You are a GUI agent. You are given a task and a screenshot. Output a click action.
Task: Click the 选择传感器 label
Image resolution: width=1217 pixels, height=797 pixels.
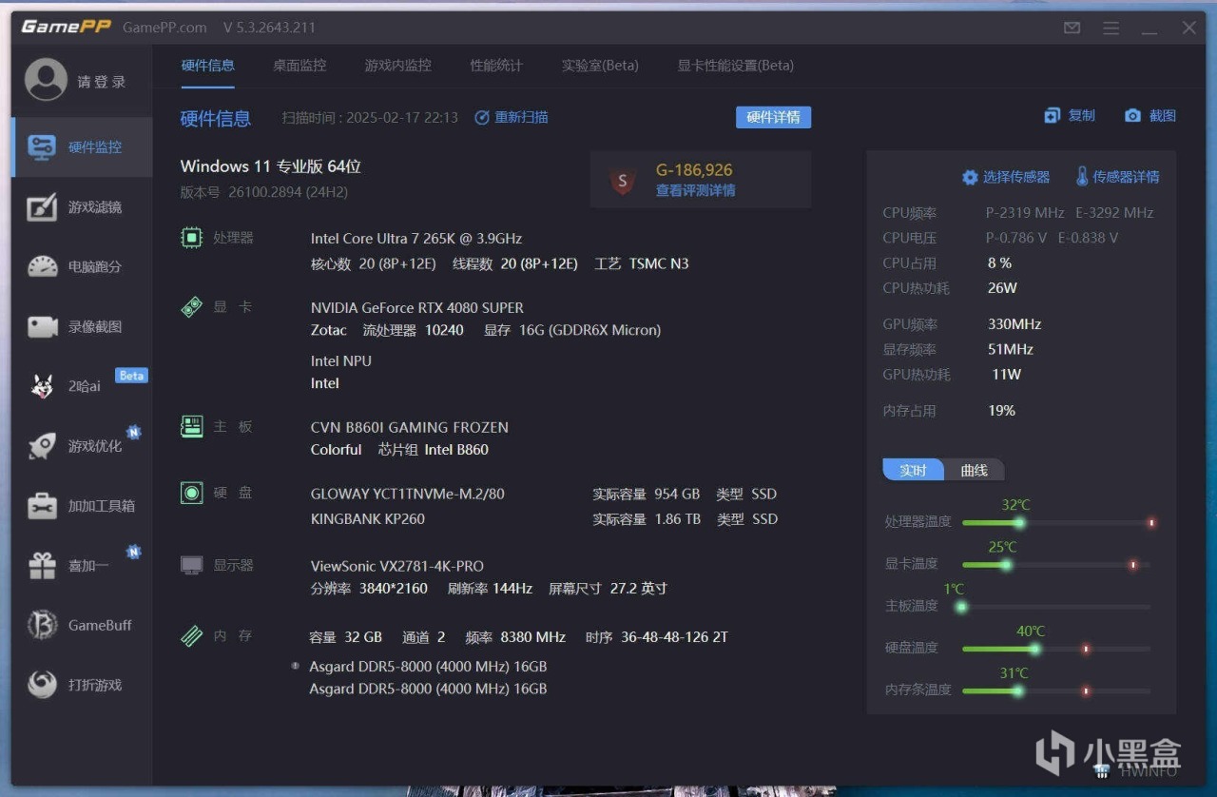(1016, 177)
